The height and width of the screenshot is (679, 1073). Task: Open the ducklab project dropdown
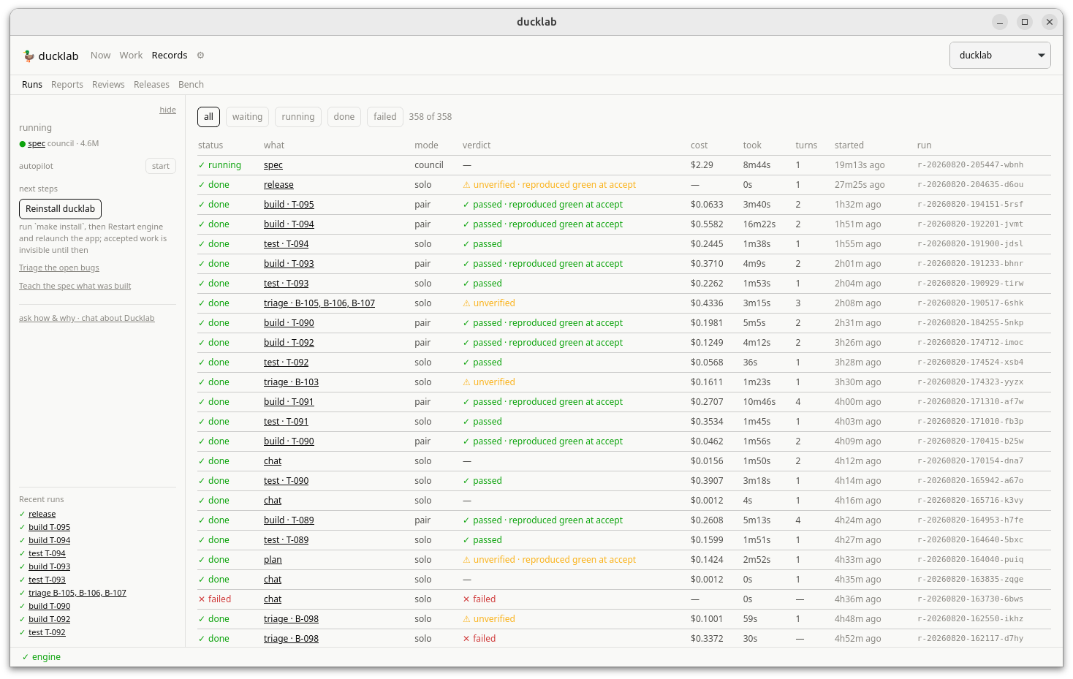(x=1000, y=56)
